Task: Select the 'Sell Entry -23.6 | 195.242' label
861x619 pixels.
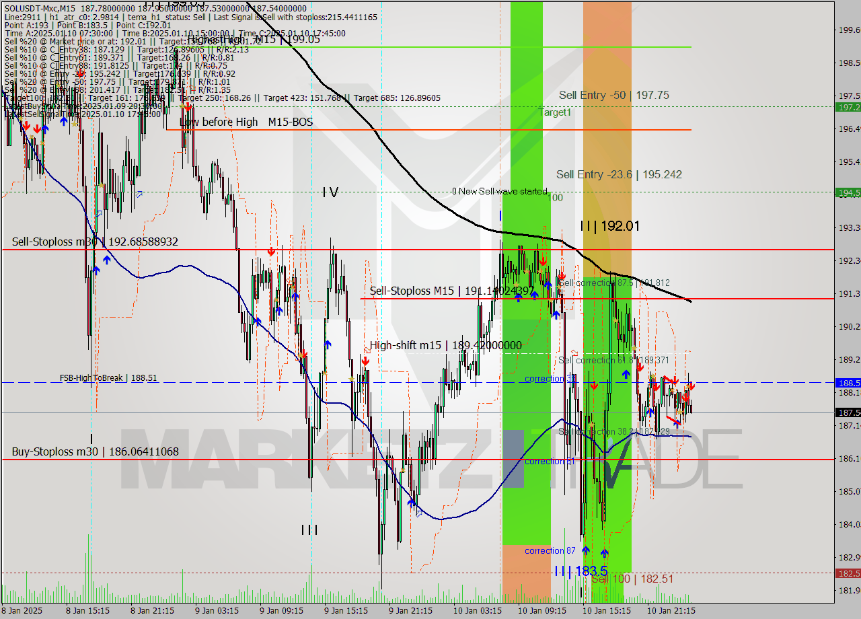Action: [619, 175]
